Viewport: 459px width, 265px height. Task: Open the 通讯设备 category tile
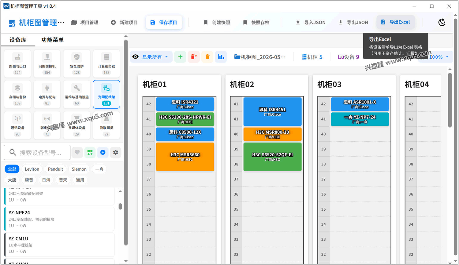click(x=17, y=125)
